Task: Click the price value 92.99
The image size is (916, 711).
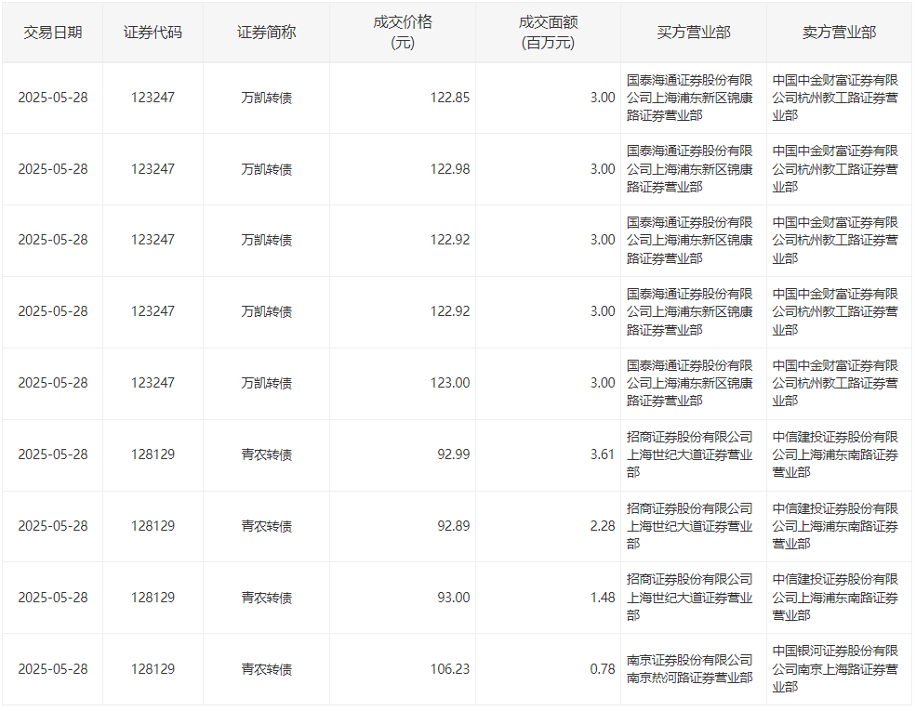Action: point(454,454)
